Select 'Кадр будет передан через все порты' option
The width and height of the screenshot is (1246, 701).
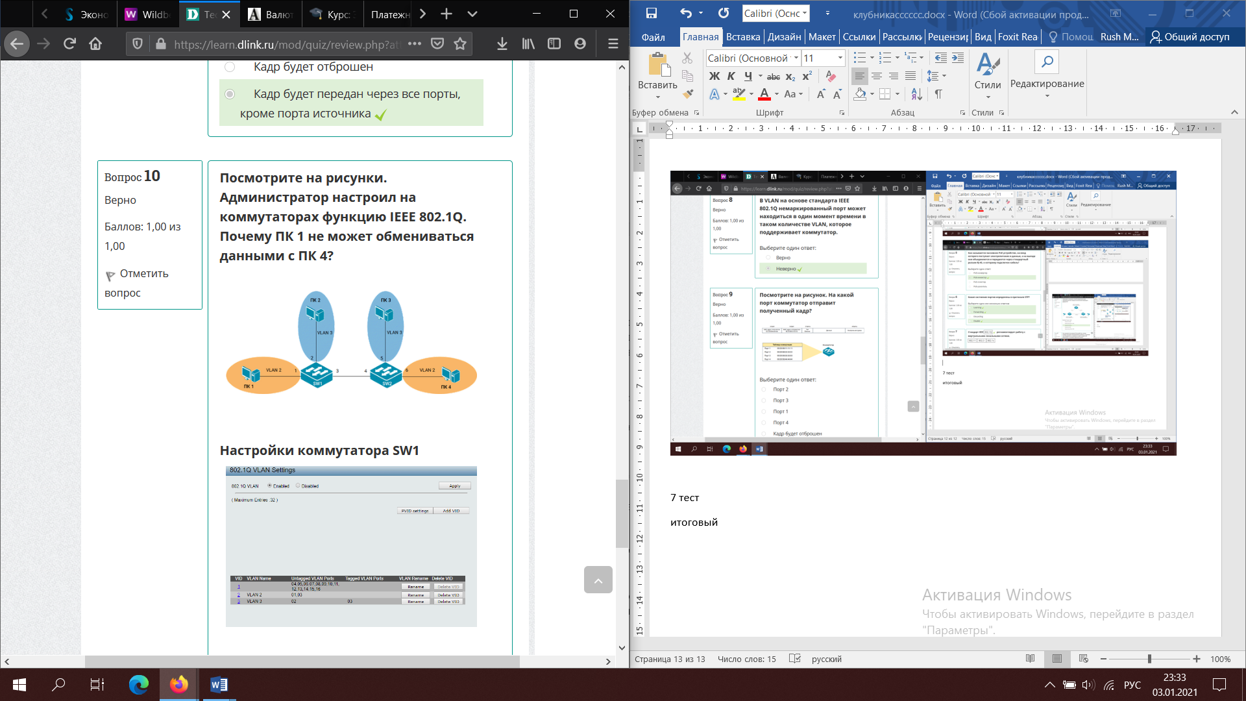(230, 94)
